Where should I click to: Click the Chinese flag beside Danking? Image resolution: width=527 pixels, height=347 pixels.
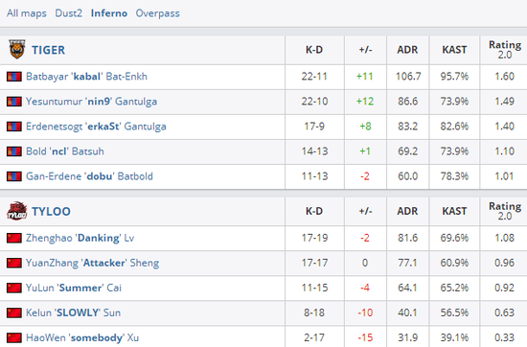tap(14, 238)
